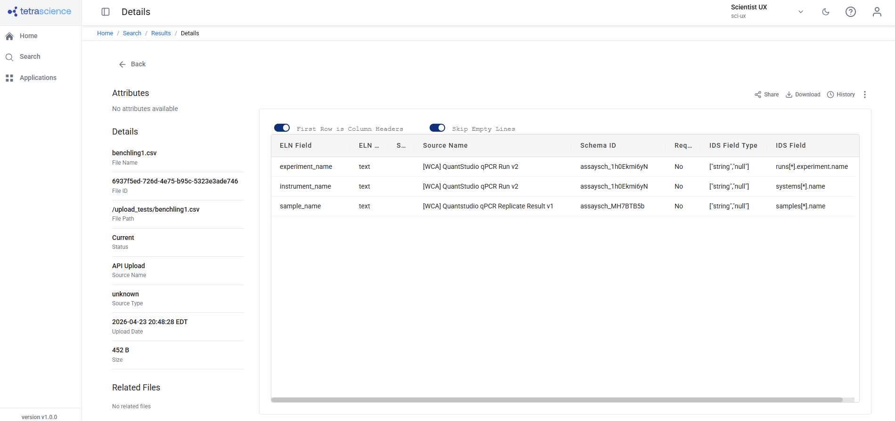Toggle First Row is Column Headers
This screenshot has height=421, width=895.
(x=282, y=128)
